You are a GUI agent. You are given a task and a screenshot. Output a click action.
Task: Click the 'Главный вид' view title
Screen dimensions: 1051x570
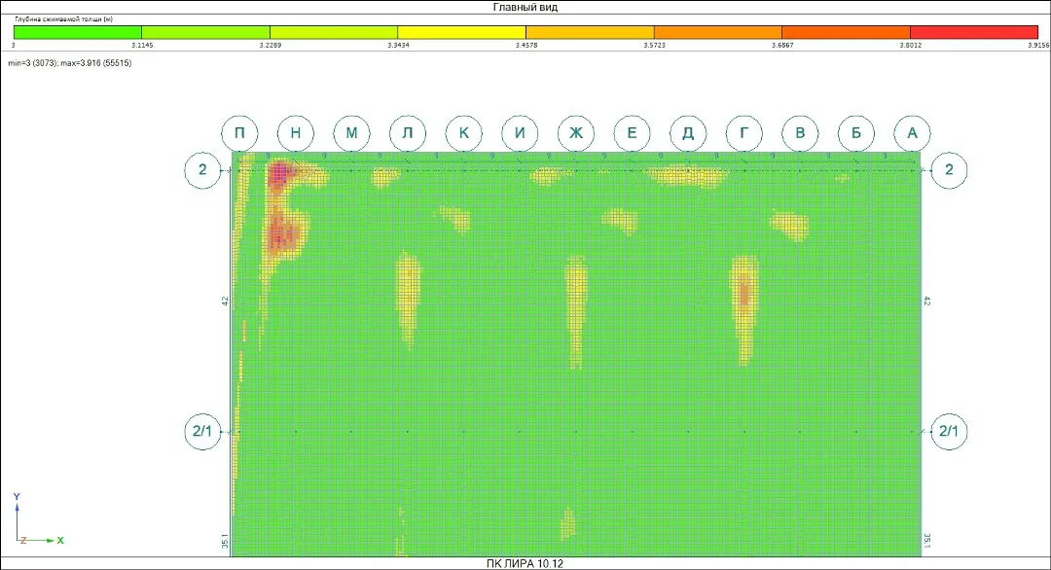tap(525, 8)
